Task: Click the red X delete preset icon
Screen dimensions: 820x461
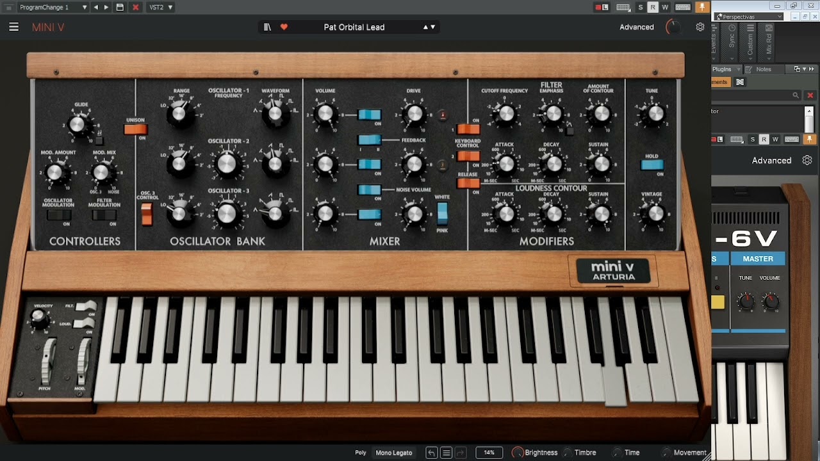Action: [135, 7]
